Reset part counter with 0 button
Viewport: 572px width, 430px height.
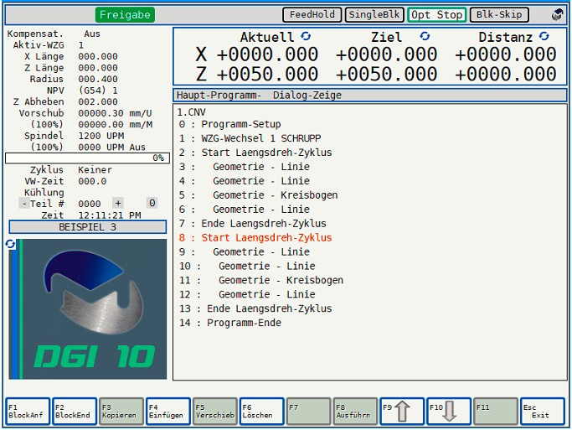tap(152, 203)
